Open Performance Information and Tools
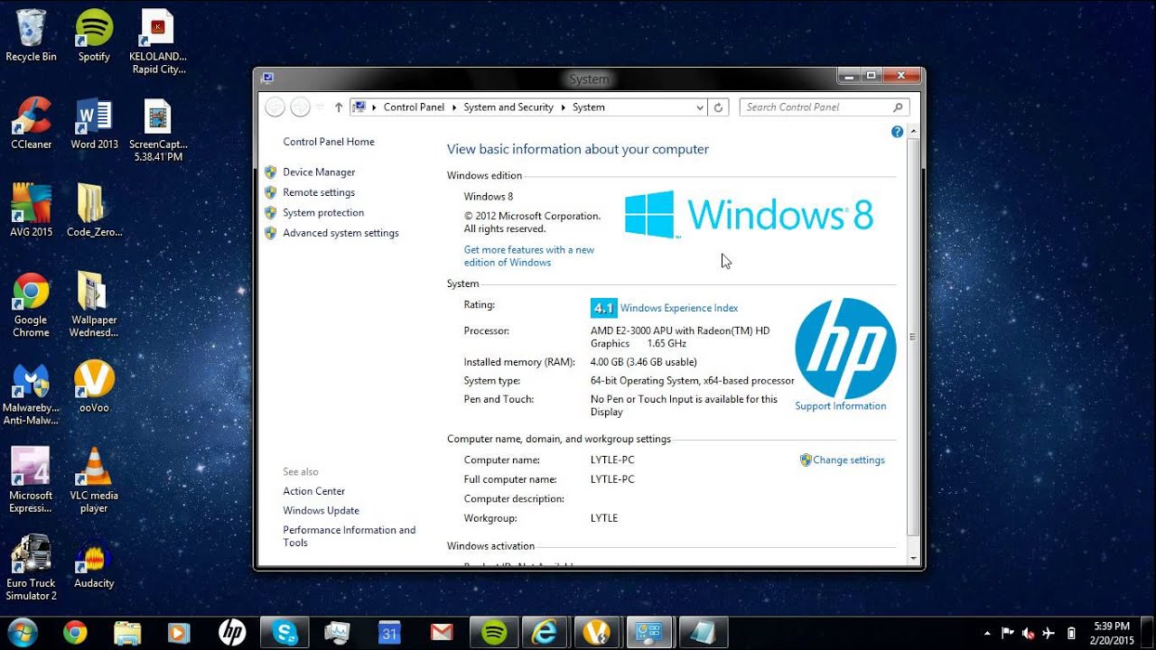The height and width of the screenshot is (650, 1156). point(350,536)
